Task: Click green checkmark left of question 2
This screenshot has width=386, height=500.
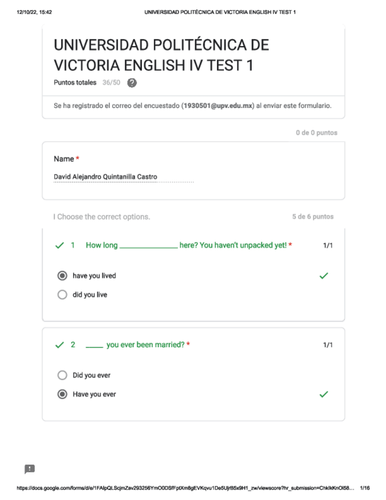Action: pos(59,345)
